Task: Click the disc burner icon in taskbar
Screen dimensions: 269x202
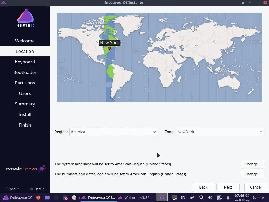Action: pos(74,198)
